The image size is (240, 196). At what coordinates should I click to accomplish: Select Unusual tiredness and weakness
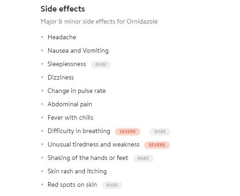click(94, 144)
